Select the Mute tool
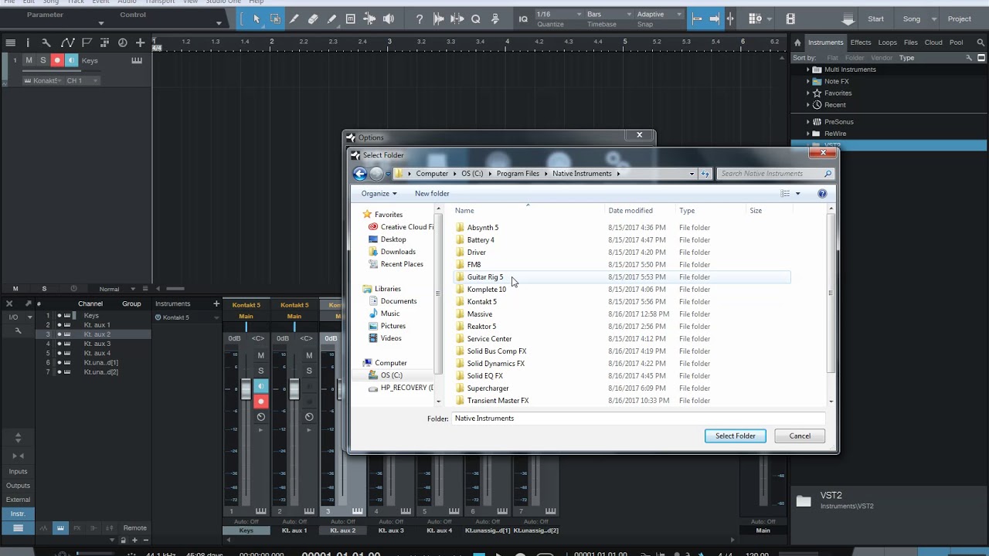989x556 pixels. [x=351, y=19]
